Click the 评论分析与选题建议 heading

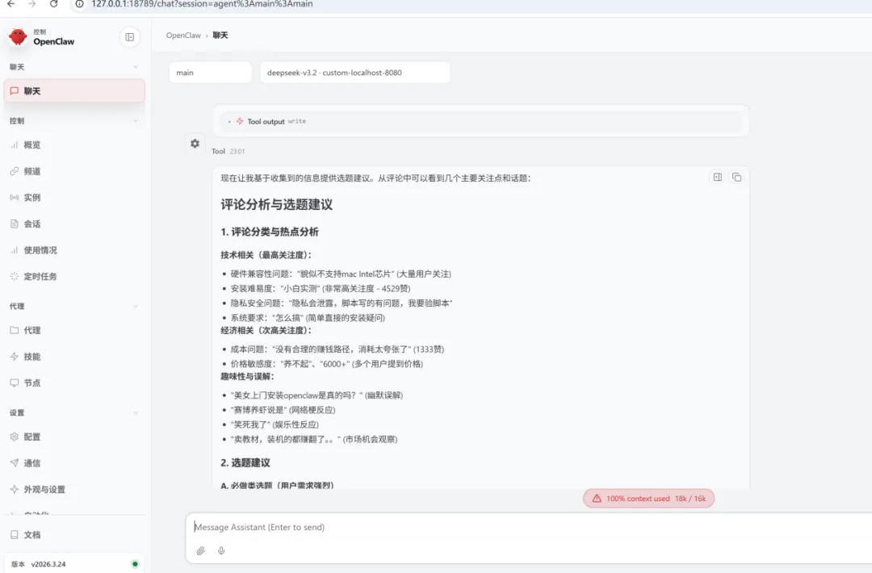pyautogui.click(x=276, y=204)
